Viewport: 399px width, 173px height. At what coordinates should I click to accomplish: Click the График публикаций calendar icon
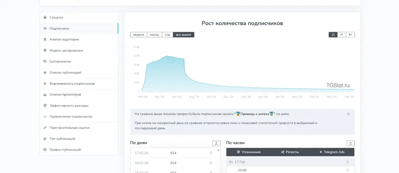(x=45, y=150)
